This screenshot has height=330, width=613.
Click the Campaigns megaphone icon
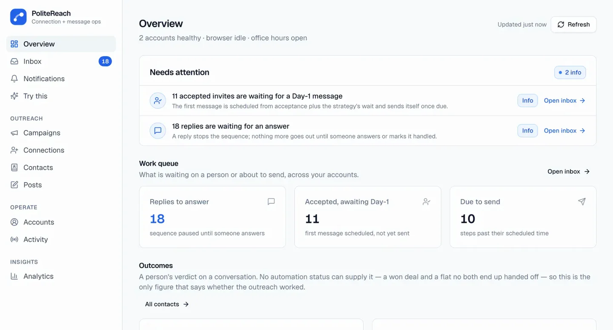(14, 133)
